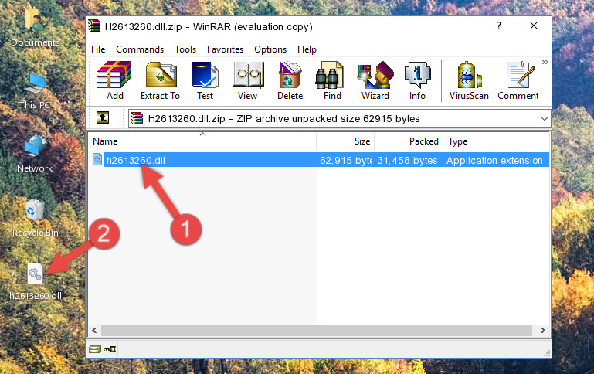Click the 31,458 bytes packed value
594x374 pixels.
407,160
